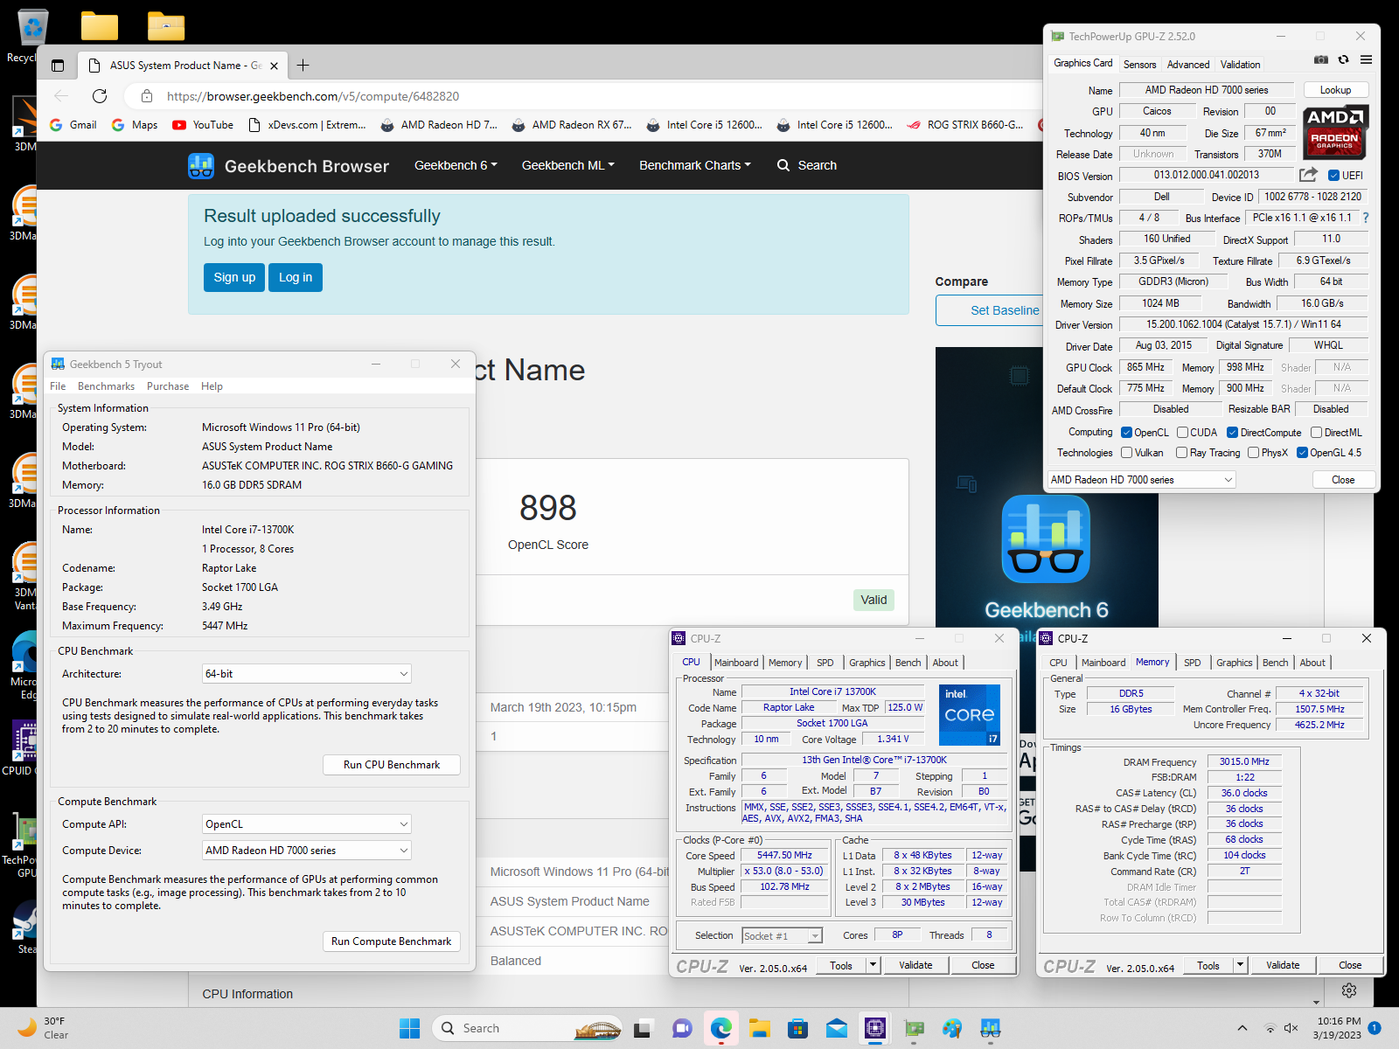
Task: Open Microsoft Store from the taskbar
Action: coord(797,1028)
